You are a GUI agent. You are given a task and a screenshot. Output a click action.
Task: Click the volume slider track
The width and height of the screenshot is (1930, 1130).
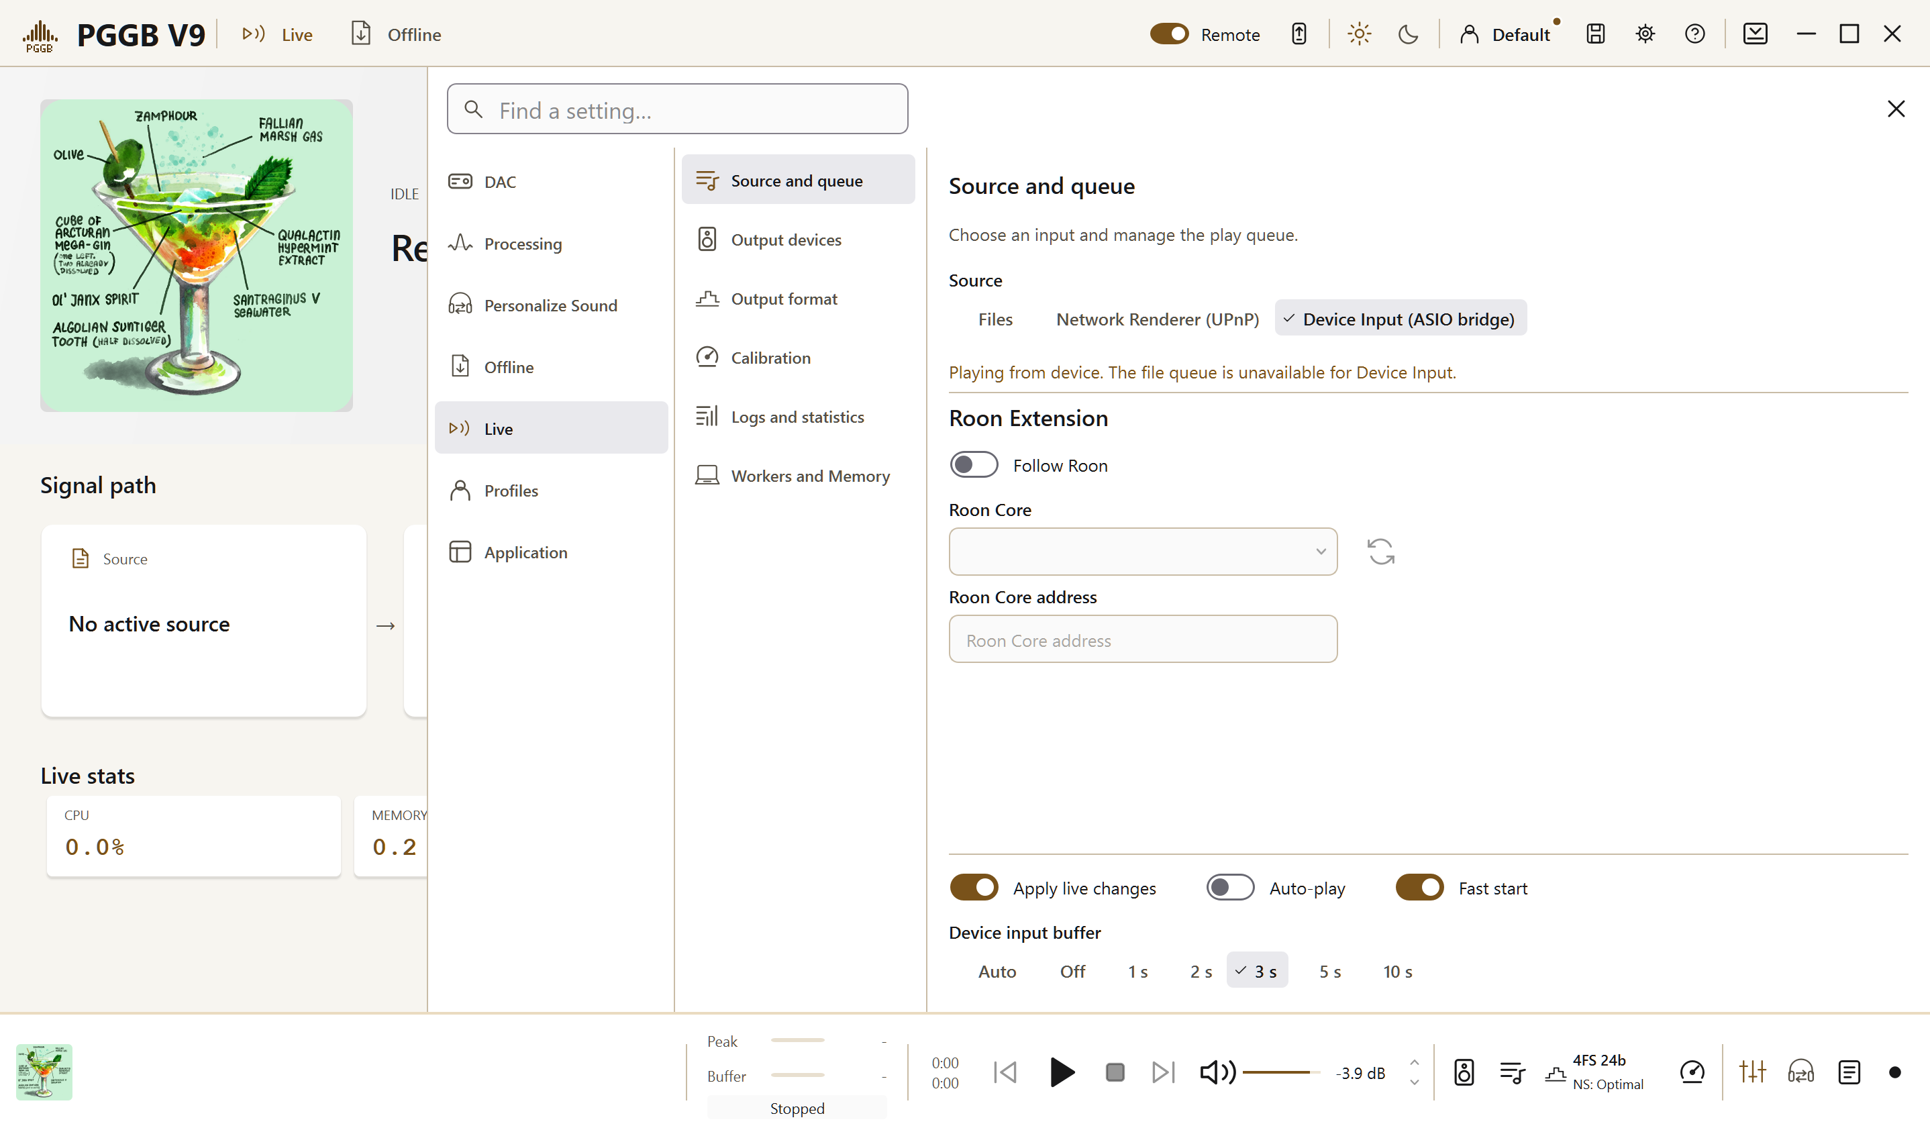[x=1281, y=1072]
